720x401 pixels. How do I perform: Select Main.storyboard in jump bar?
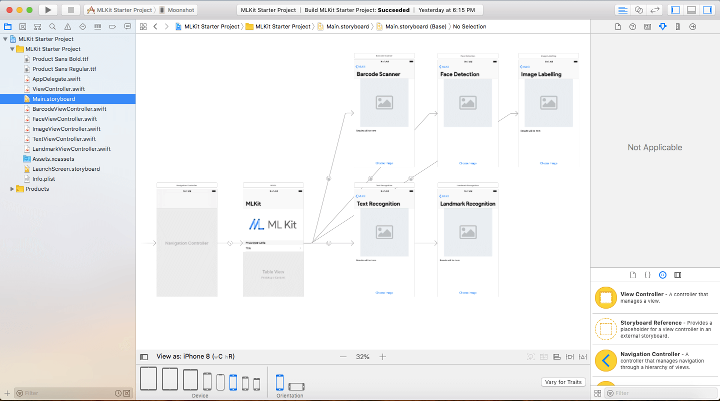[347, 26]
